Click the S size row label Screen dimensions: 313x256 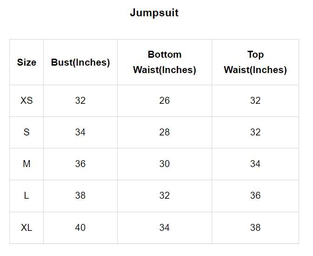[27, 132]
